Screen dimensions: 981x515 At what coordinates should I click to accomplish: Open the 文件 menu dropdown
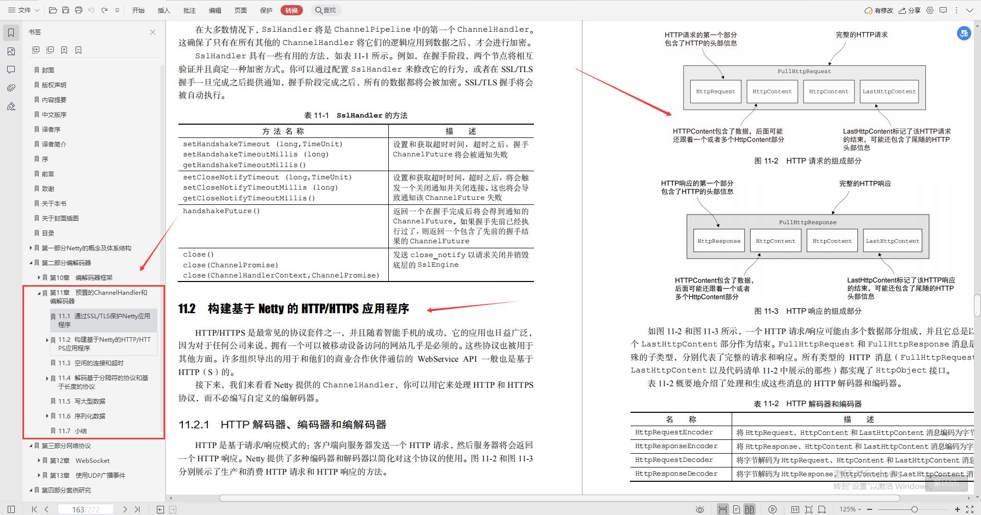(24, 10)
